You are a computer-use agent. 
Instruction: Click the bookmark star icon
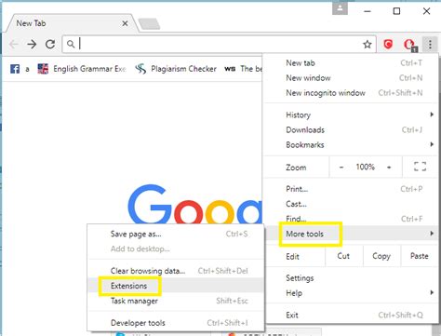coord(367,45)
